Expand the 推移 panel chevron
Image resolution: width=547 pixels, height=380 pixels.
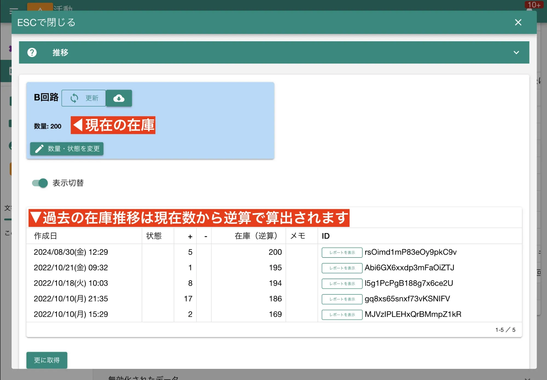coord(516,52)
